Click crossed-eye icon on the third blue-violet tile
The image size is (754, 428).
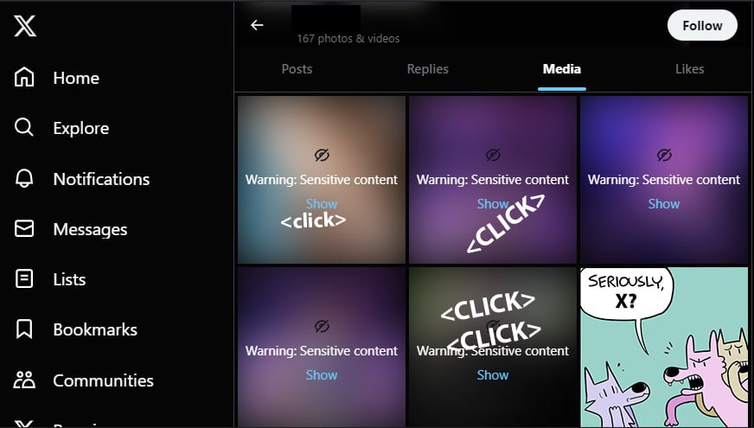[664, 155]
